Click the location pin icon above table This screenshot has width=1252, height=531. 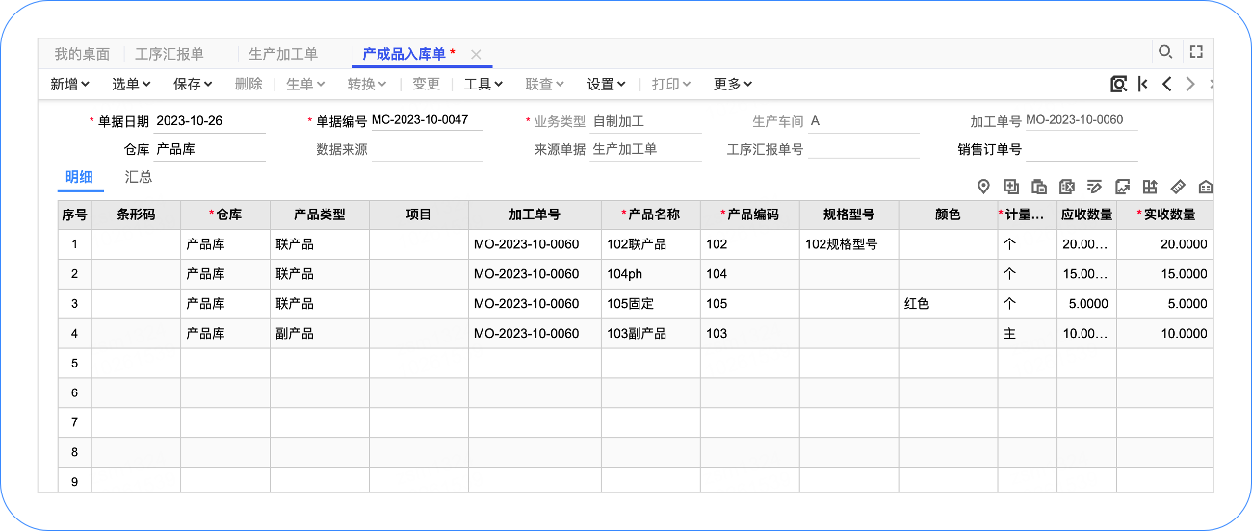(x=983, y=187)
